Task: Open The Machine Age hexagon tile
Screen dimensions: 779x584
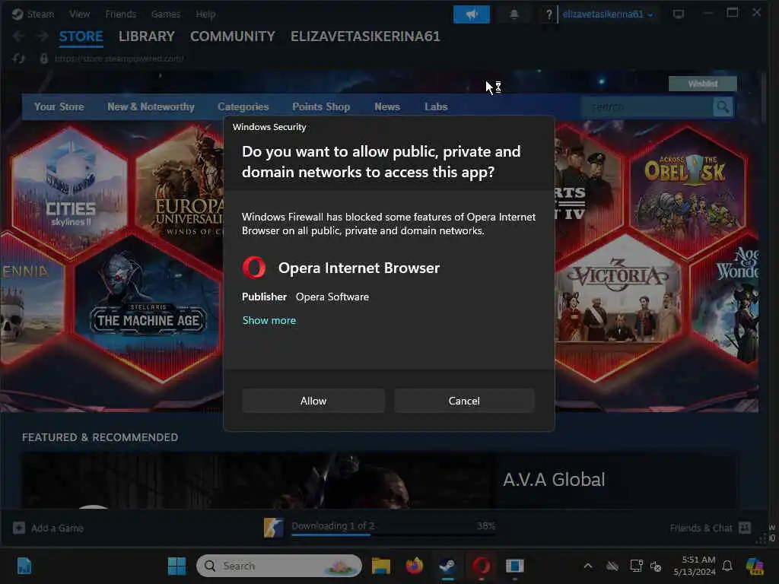Action: pyautogui.click(x=148, y=308)
